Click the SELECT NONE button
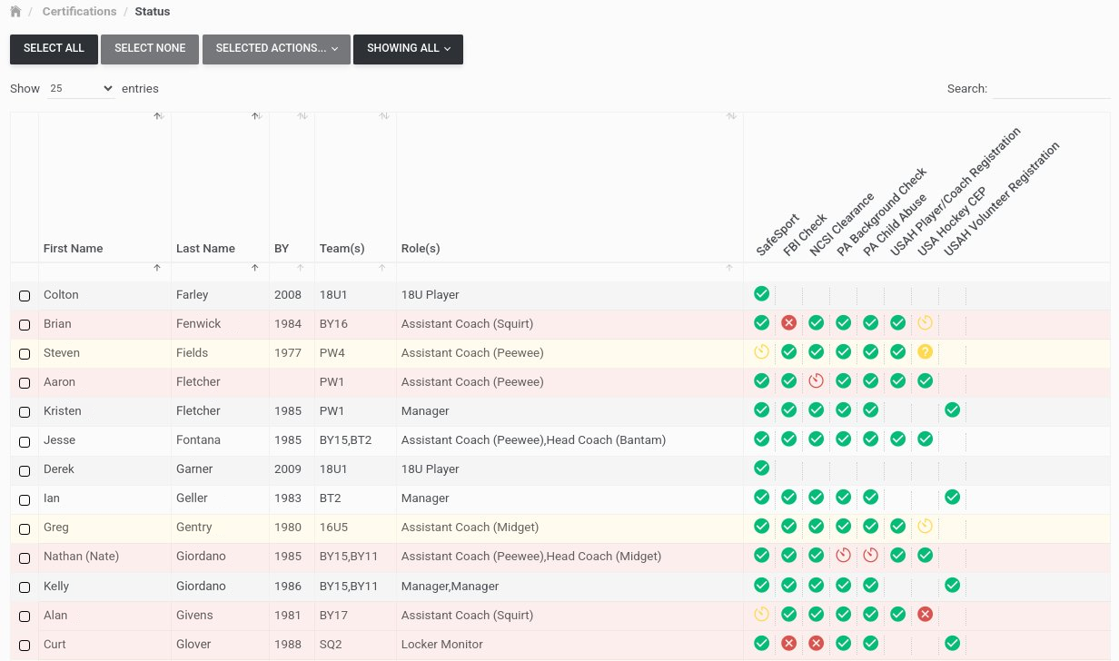1119x661 pixels. click(x=150, y=49)
